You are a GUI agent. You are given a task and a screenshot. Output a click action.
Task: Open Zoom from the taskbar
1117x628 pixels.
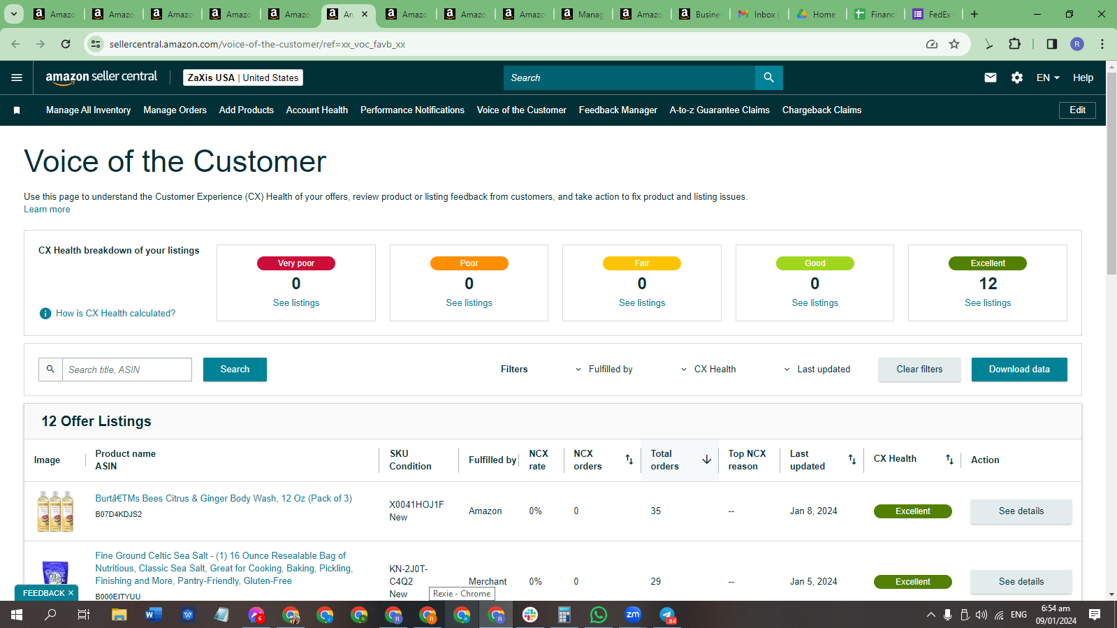click(633, 615)
